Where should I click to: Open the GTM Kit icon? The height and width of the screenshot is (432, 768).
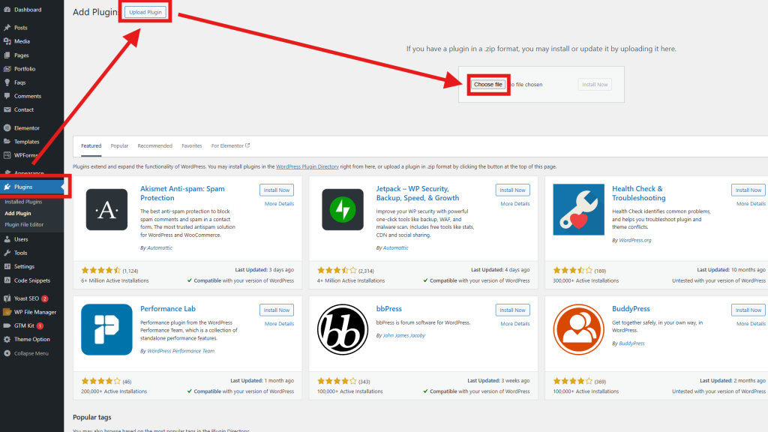(x=7, y=325)
